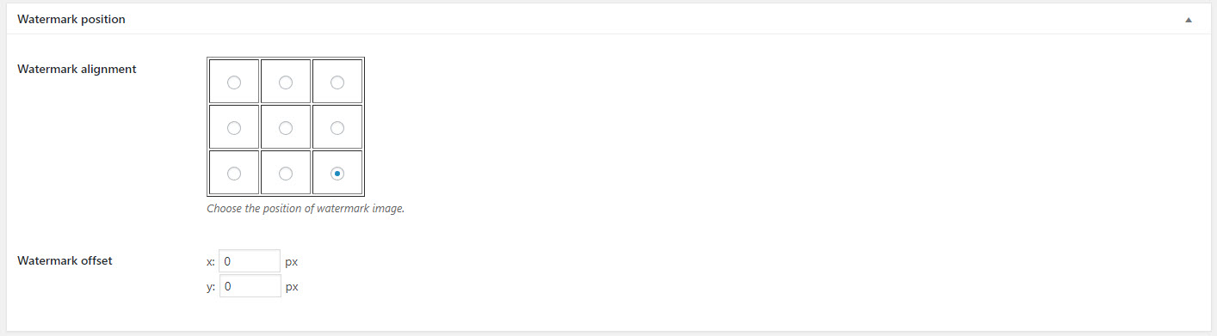Choose bottom-left watermark alignment radio button
This screenshot has height=336, width=1217.
tap(233, 174)
